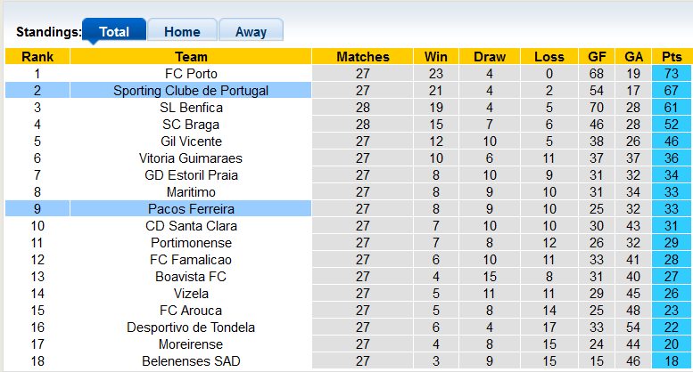Select the Total standings tab
The height and width of the screenshot is (372, 693).
(x=114, y=31)
